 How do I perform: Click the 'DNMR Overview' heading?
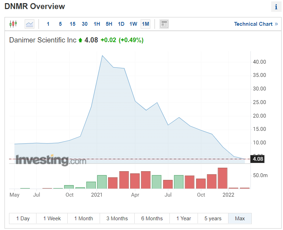(35, 6)
